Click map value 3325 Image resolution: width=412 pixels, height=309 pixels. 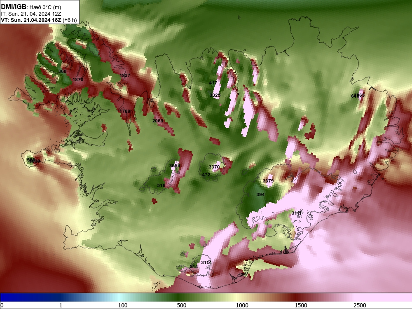tap(215, 95)
